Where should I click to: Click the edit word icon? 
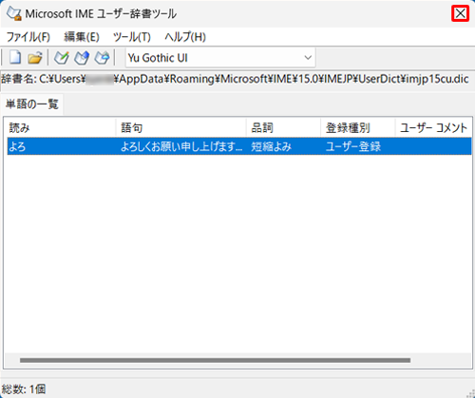click(82, 58)
